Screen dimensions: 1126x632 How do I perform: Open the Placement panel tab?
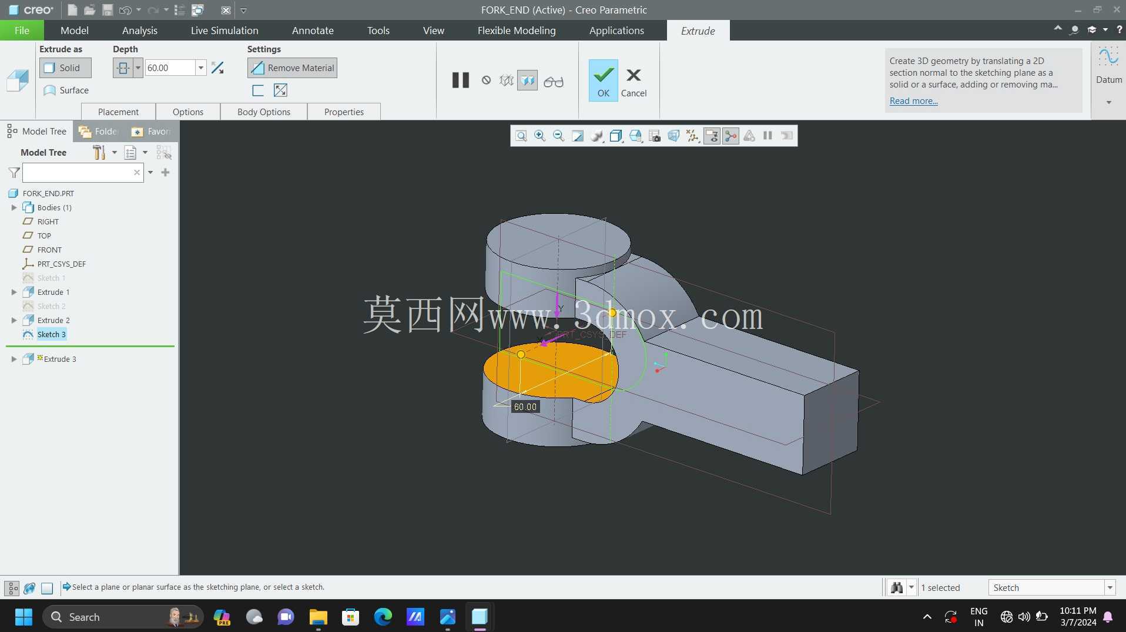click(118, 112)
